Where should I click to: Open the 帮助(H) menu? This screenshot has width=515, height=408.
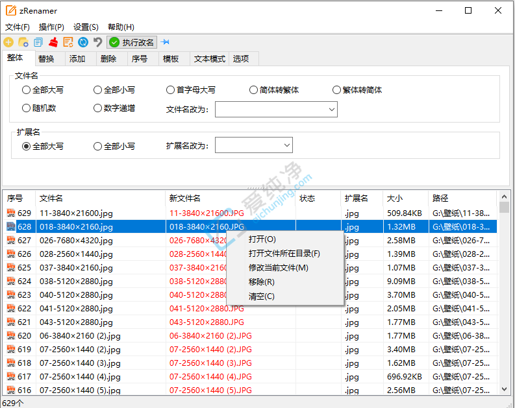(121, 27)
